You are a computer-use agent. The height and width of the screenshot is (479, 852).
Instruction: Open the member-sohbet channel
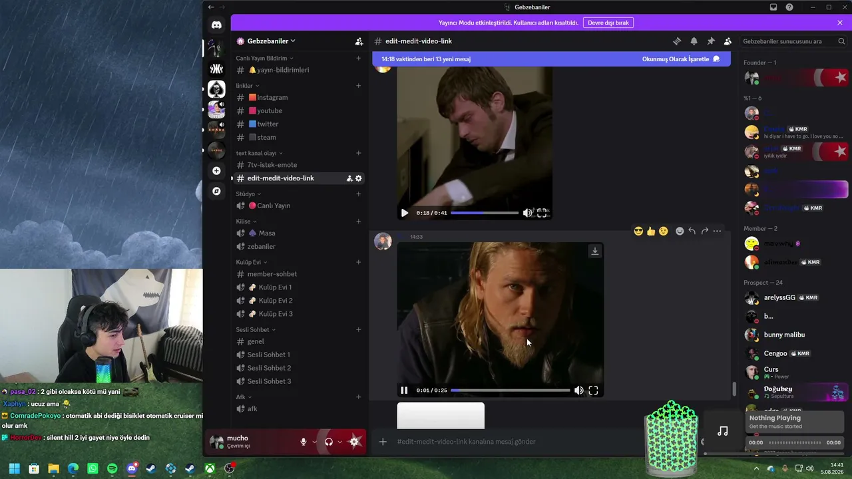(x=298, y=274)
